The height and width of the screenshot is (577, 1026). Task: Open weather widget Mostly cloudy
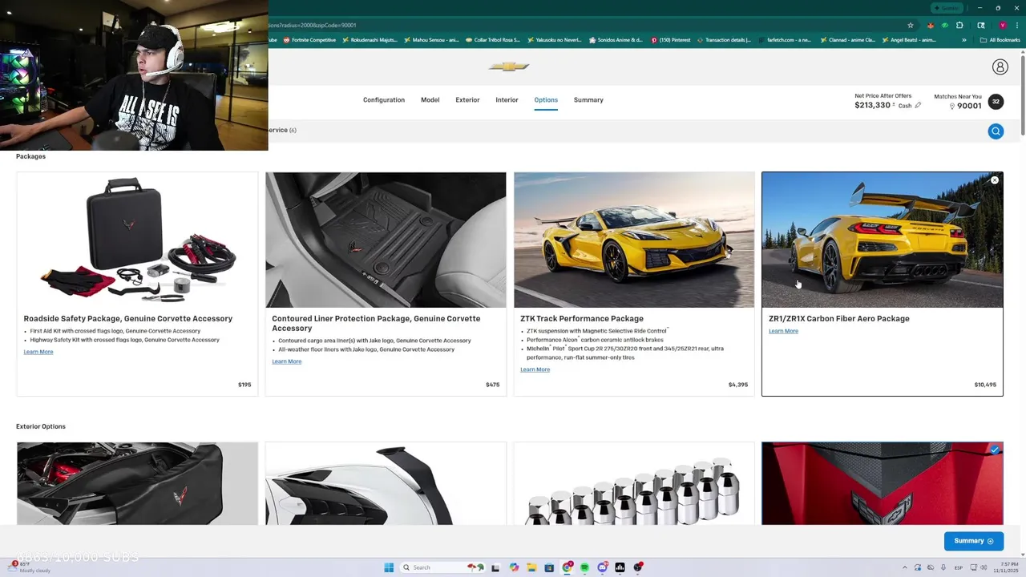tap(30, 567)
